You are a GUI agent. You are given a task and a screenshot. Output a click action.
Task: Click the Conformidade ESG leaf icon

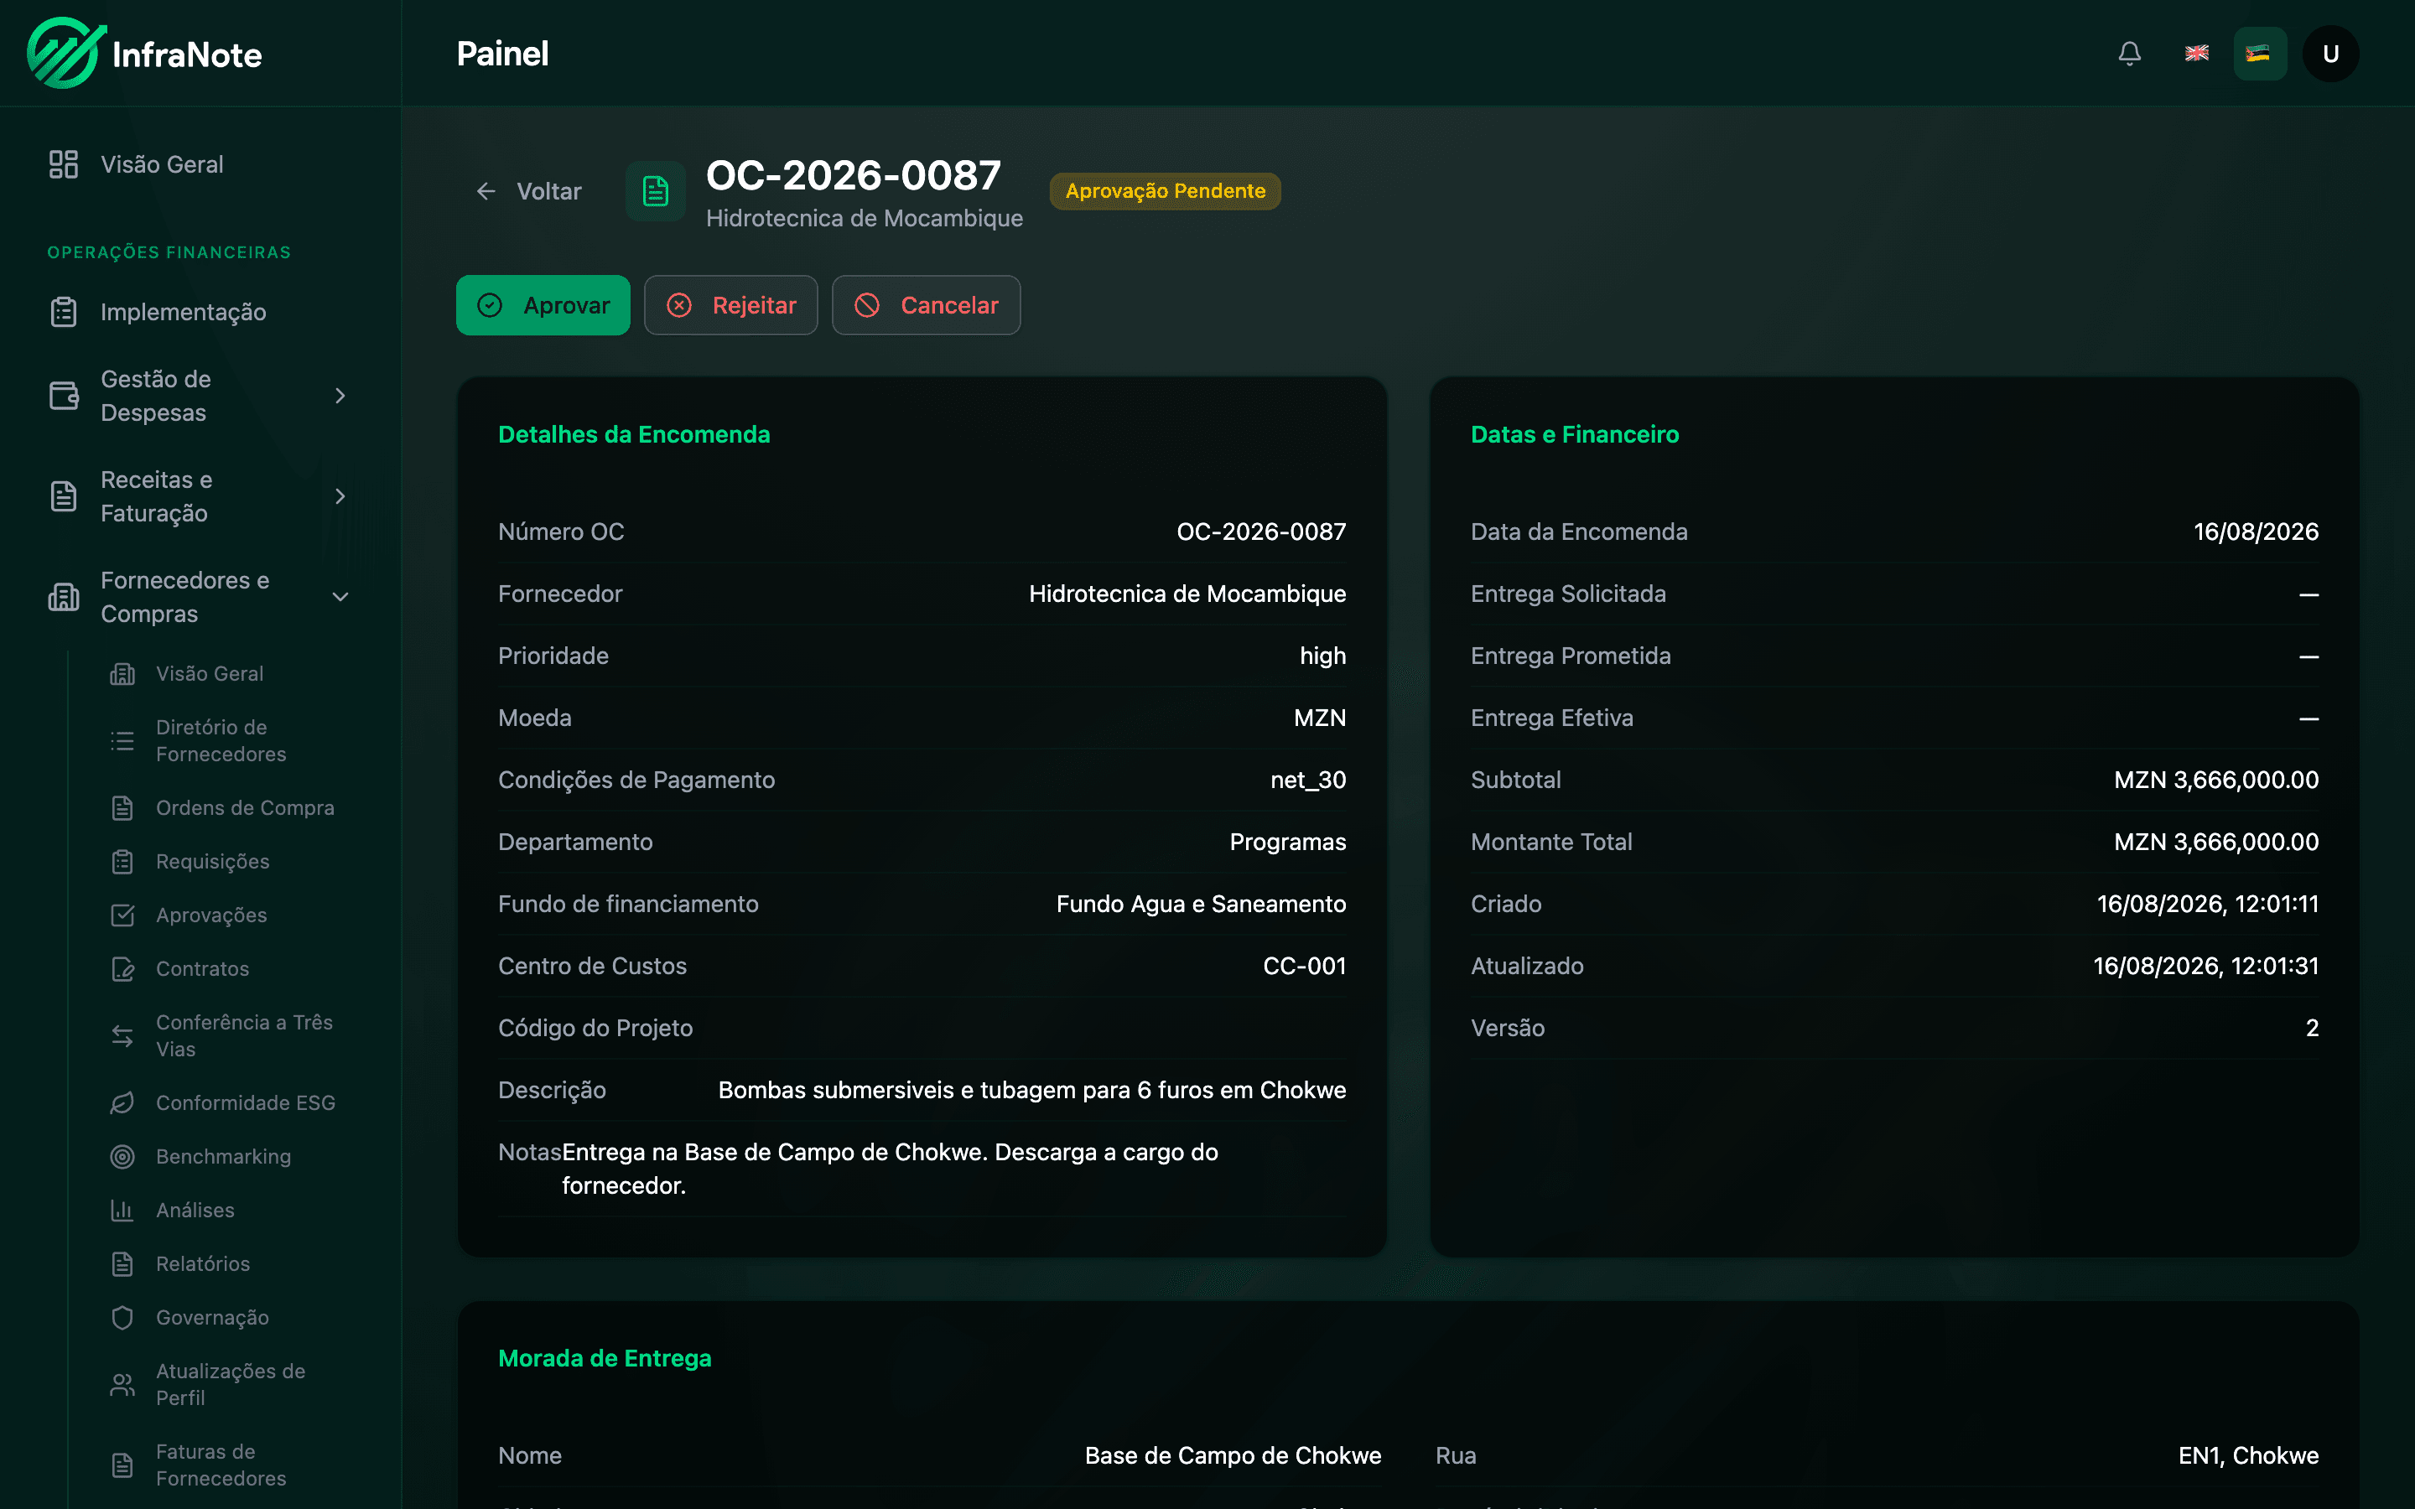point(122,1102)
